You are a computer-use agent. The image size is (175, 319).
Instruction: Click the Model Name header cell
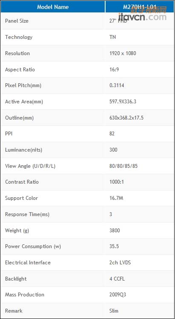[53, 7]
